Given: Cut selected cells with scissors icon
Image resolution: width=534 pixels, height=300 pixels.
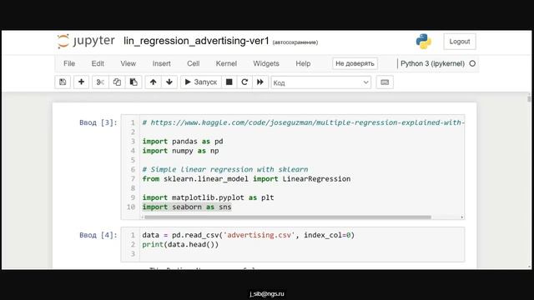Looking at the screenshot, I should [x=100, y=82].
